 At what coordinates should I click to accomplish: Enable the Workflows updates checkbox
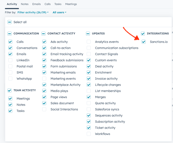coord(89,134)
